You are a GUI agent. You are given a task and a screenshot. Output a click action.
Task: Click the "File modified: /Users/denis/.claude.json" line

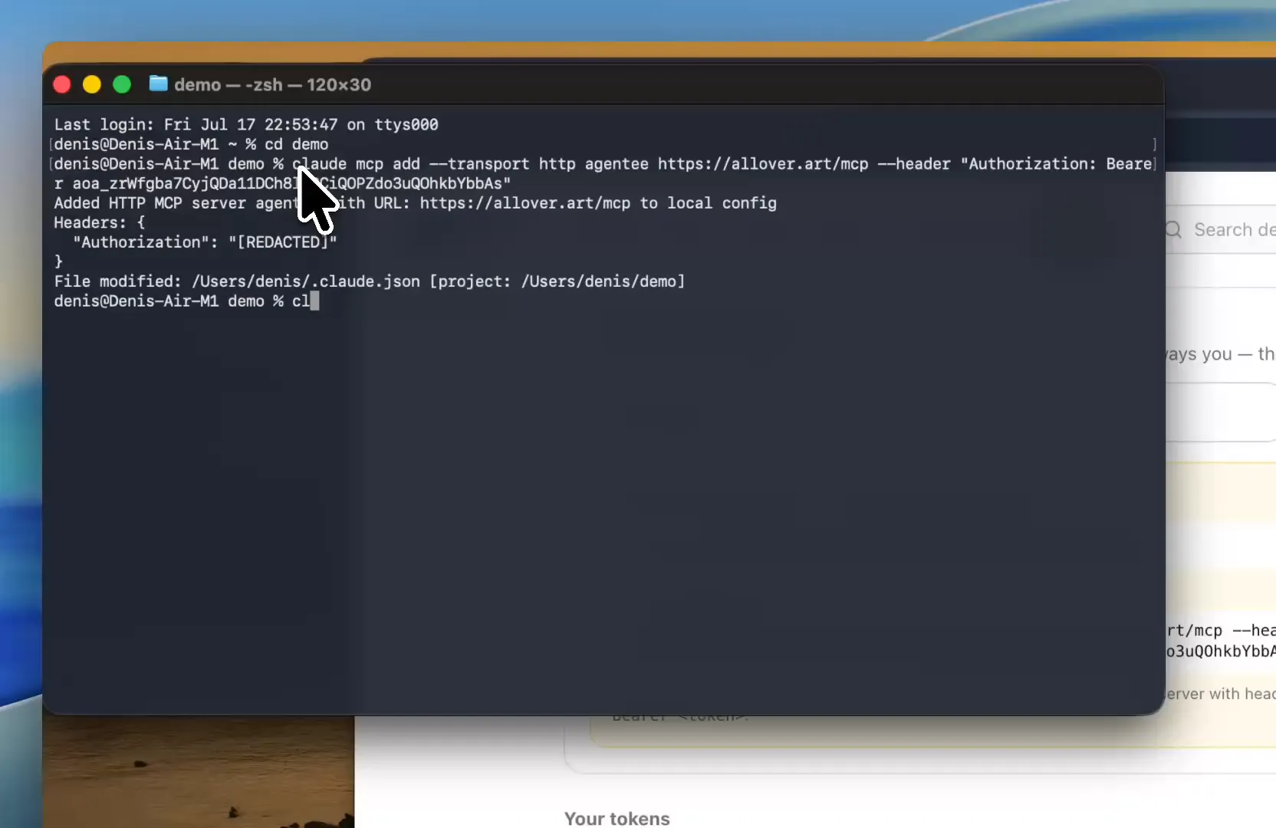[x=370, y=281]
